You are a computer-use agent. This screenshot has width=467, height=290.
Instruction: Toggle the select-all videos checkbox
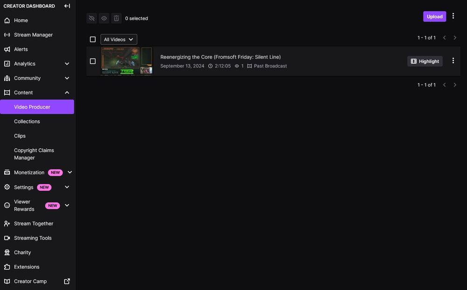pyautogui.click(x=92, y=39)
